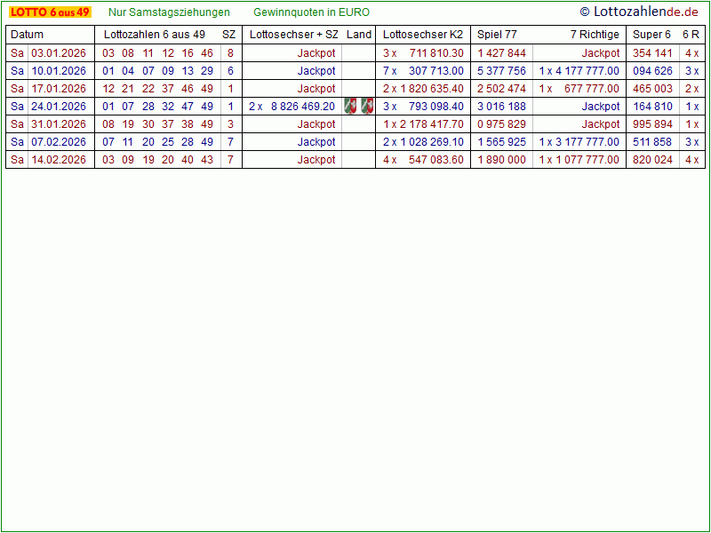The height and width of the screenshot is (533, 711).
Task: Click Spiel 77 number 5 377 756
Action: click(501, 71)
